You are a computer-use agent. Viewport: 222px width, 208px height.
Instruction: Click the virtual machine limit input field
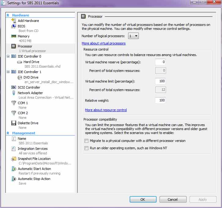[161, 81]
